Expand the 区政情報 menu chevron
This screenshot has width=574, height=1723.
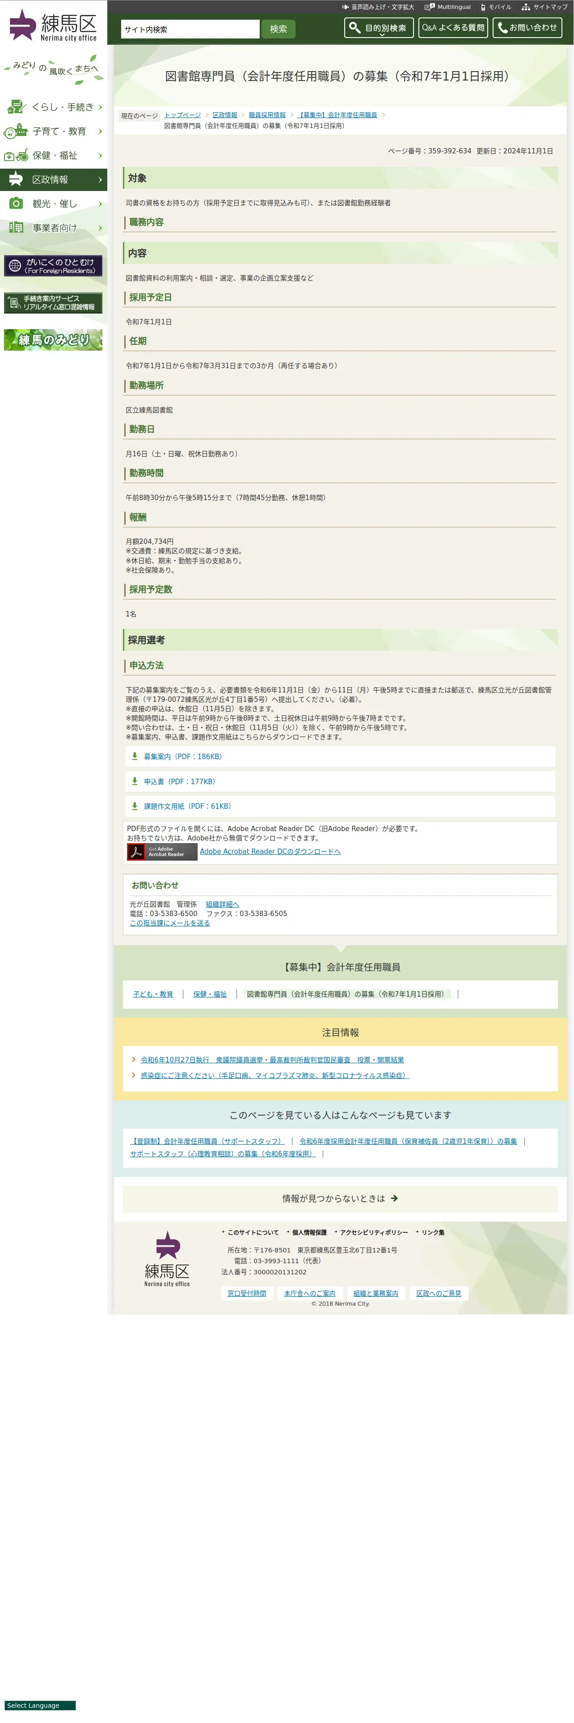pyautogui.click(x=100, y=179)
